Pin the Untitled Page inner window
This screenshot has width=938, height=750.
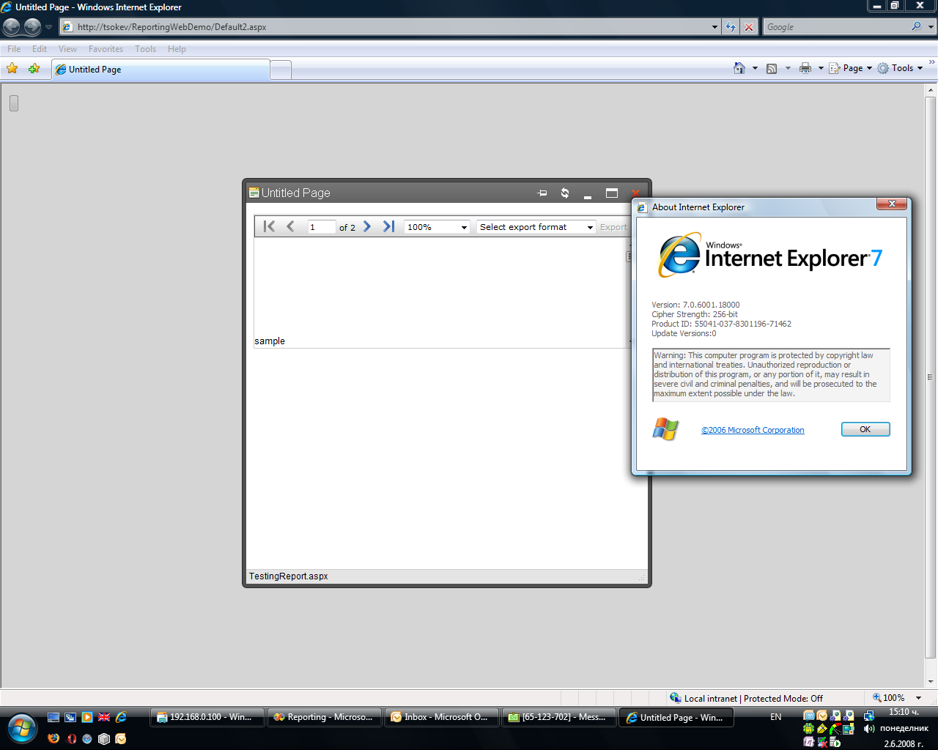[x=542, y=193]
